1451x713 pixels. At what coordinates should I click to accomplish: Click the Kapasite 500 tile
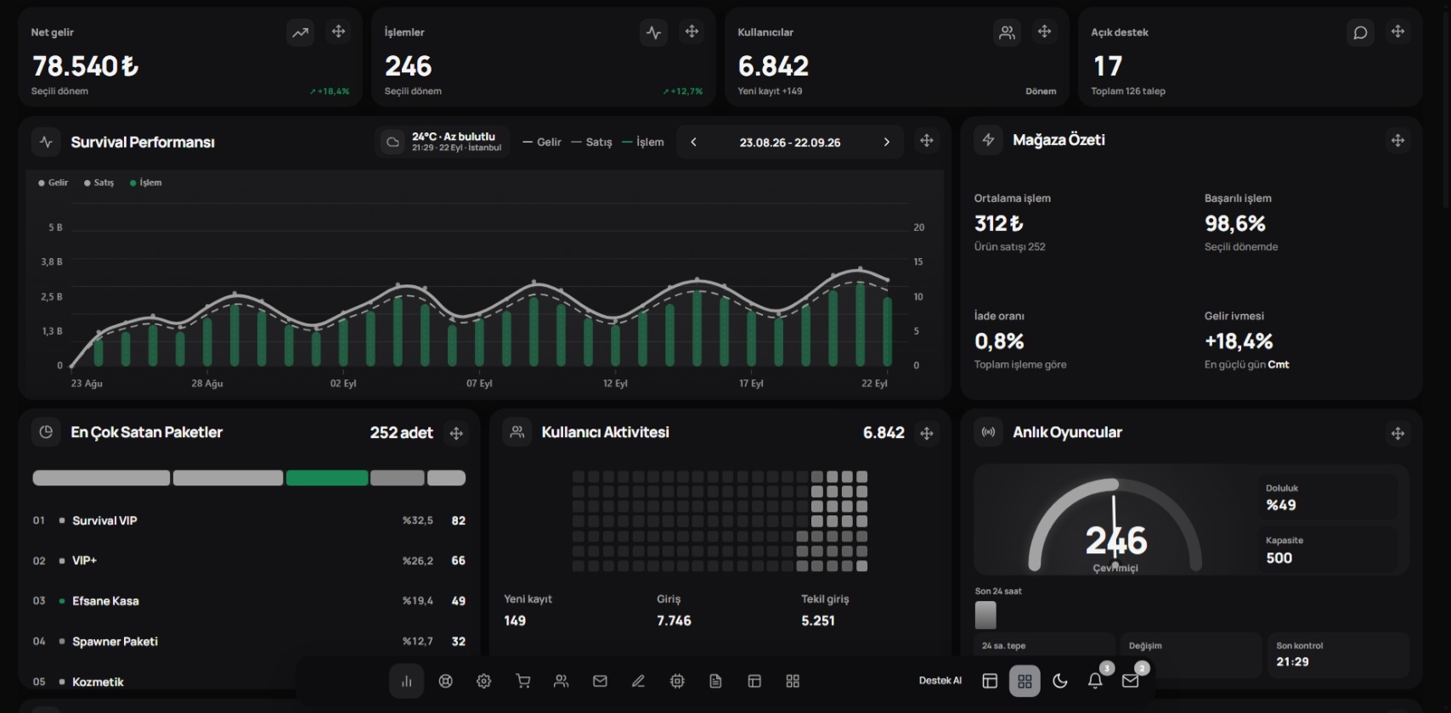pos(1329,549)
